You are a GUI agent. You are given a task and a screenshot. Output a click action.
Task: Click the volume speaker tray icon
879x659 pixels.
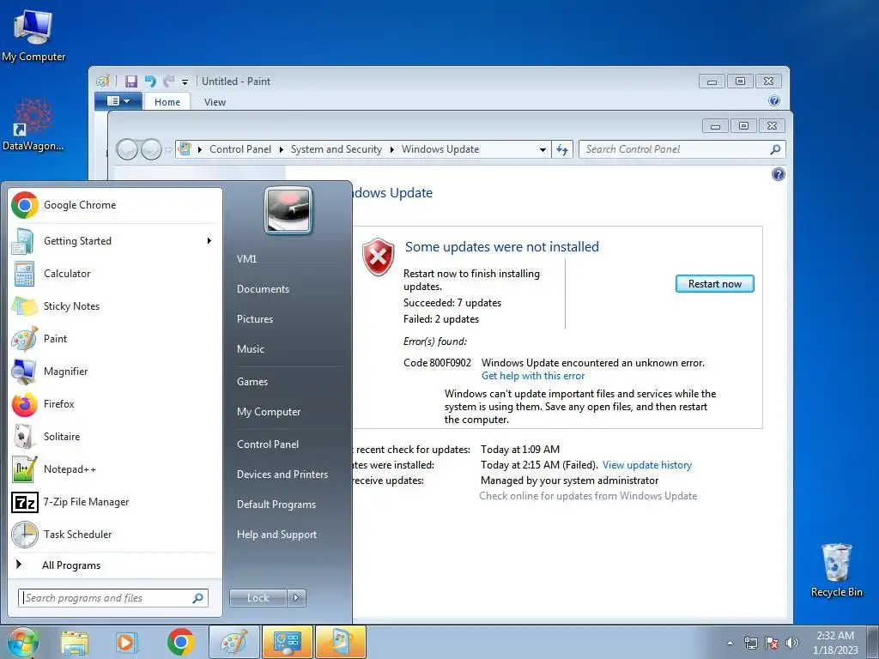coord(791,643)
